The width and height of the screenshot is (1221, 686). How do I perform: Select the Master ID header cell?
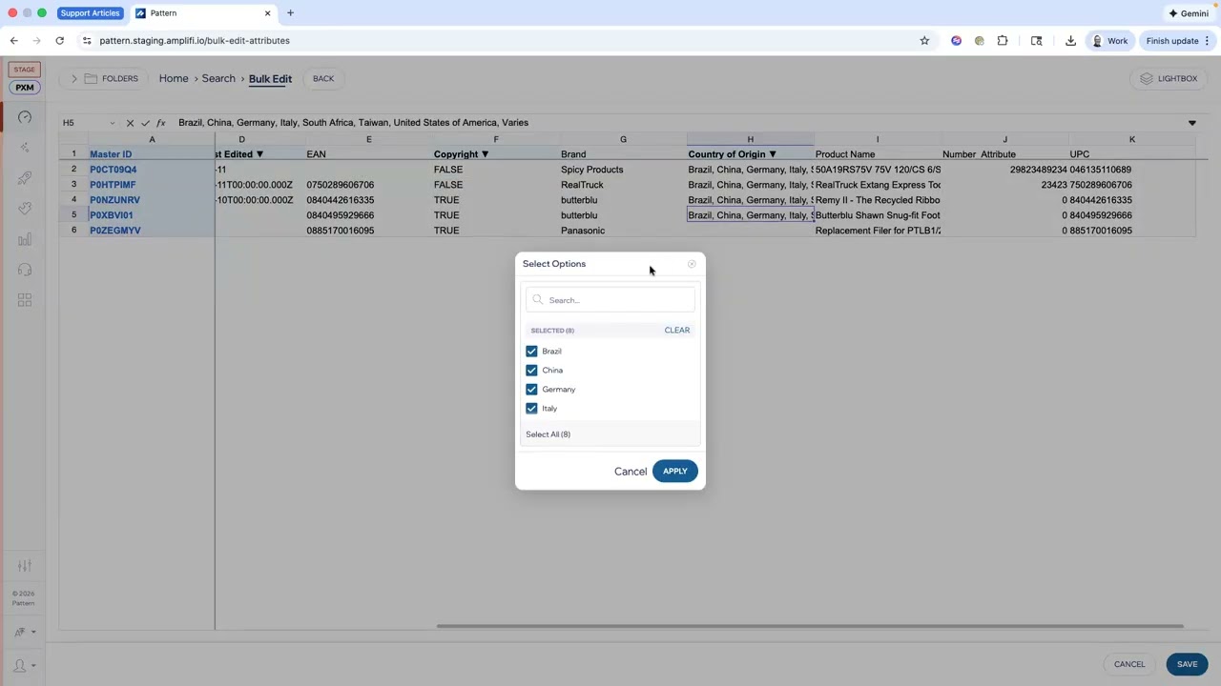151,154
